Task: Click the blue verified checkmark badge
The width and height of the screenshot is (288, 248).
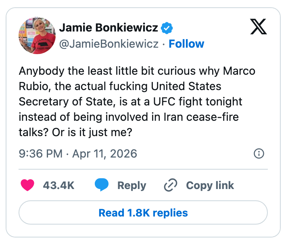Action: click(167, 28)
